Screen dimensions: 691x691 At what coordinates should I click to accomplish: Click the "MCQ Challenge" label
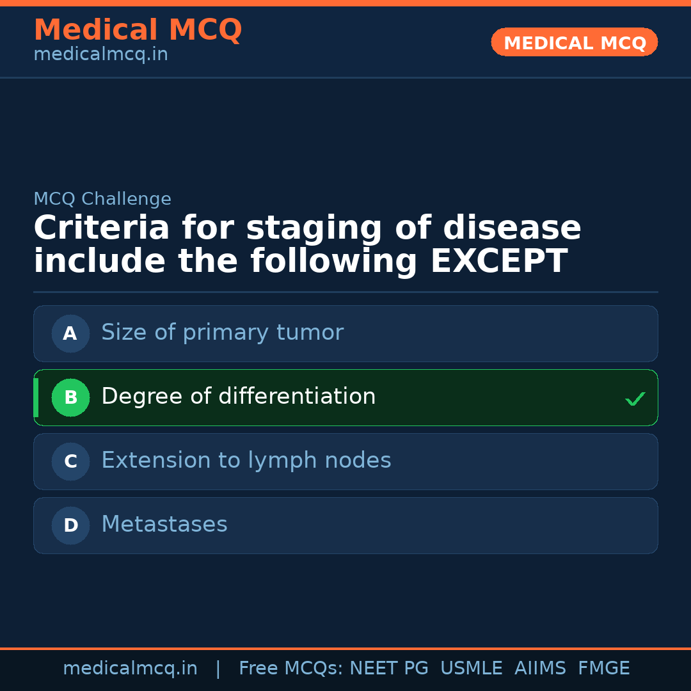pyautogui.click(x=102, y=199)
